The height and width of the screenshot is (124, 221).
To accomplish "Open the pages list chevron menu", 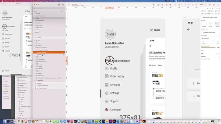I will pos(64,11).
